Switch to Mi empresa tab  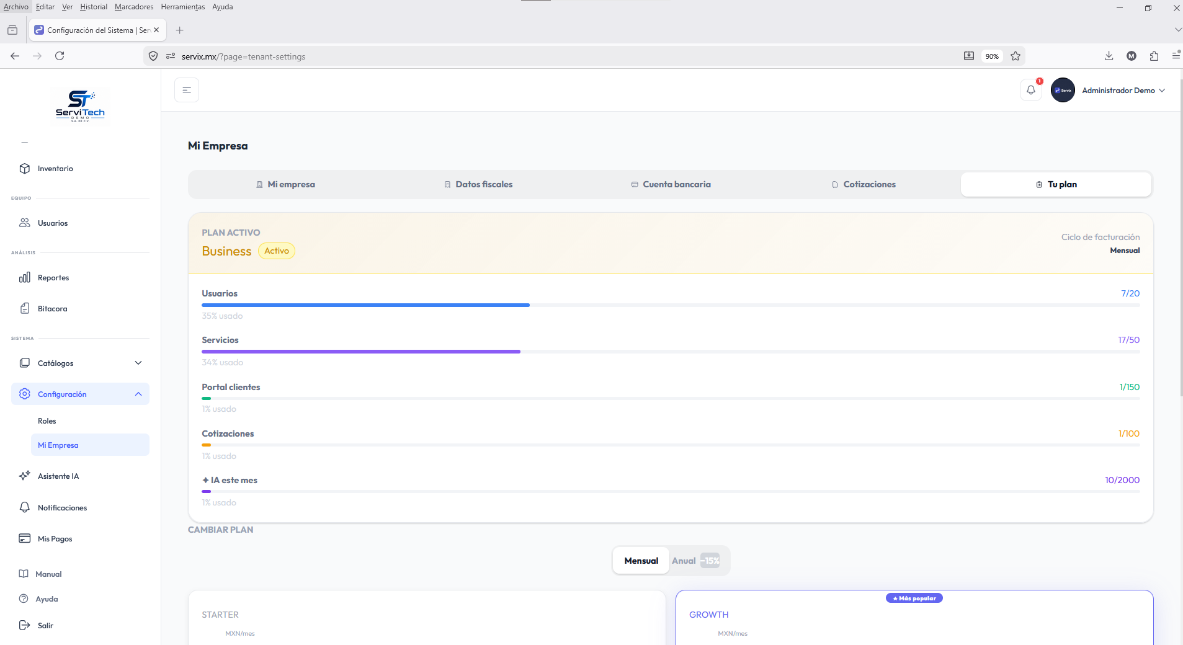point(285,184)
